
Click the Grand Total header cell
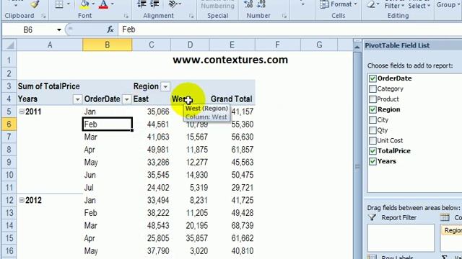point(232,99)
